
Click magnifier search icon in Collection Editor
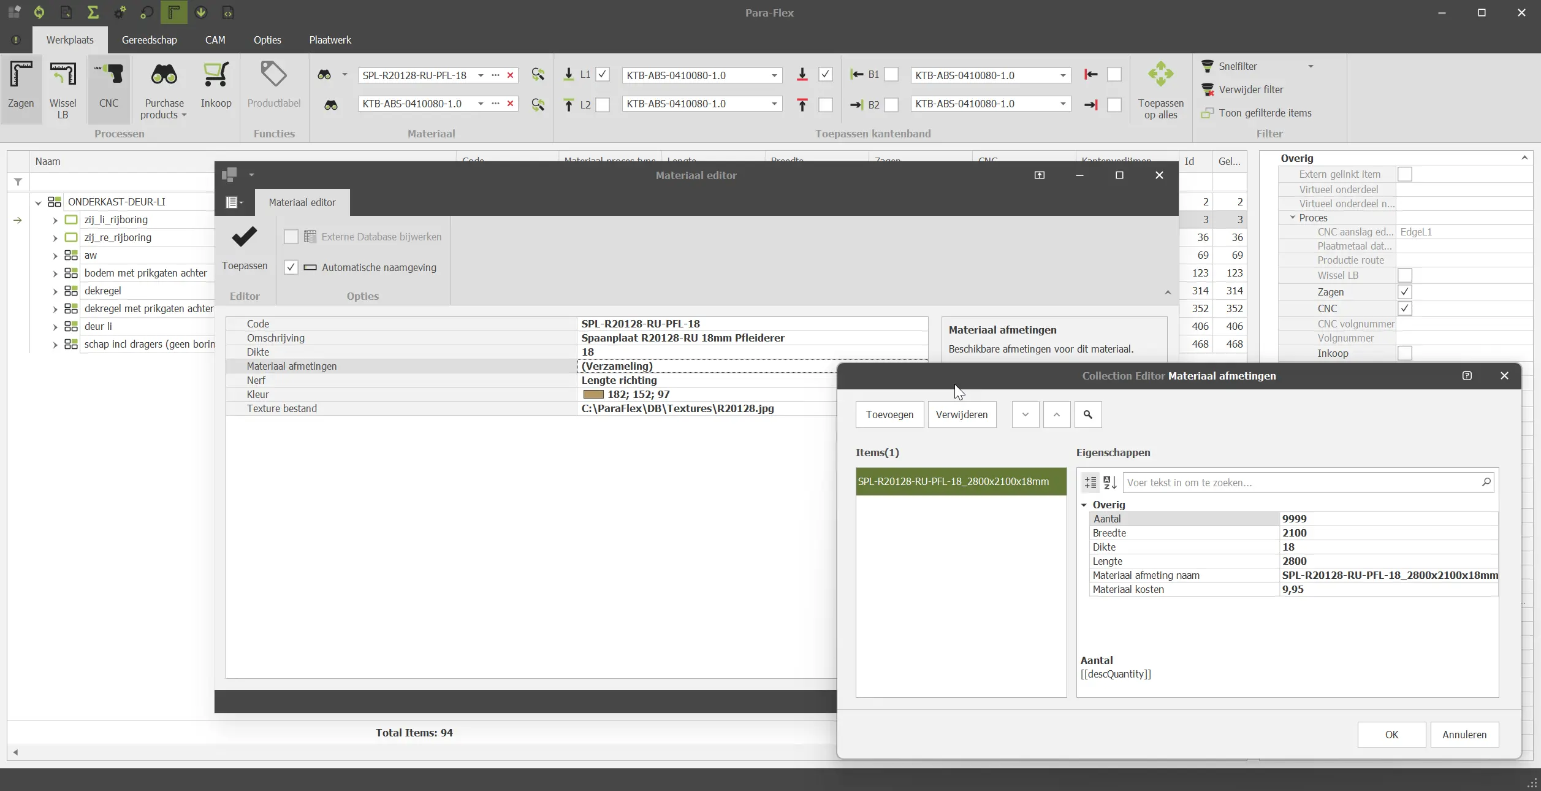pyautogui.click(x=1087, y=415)
